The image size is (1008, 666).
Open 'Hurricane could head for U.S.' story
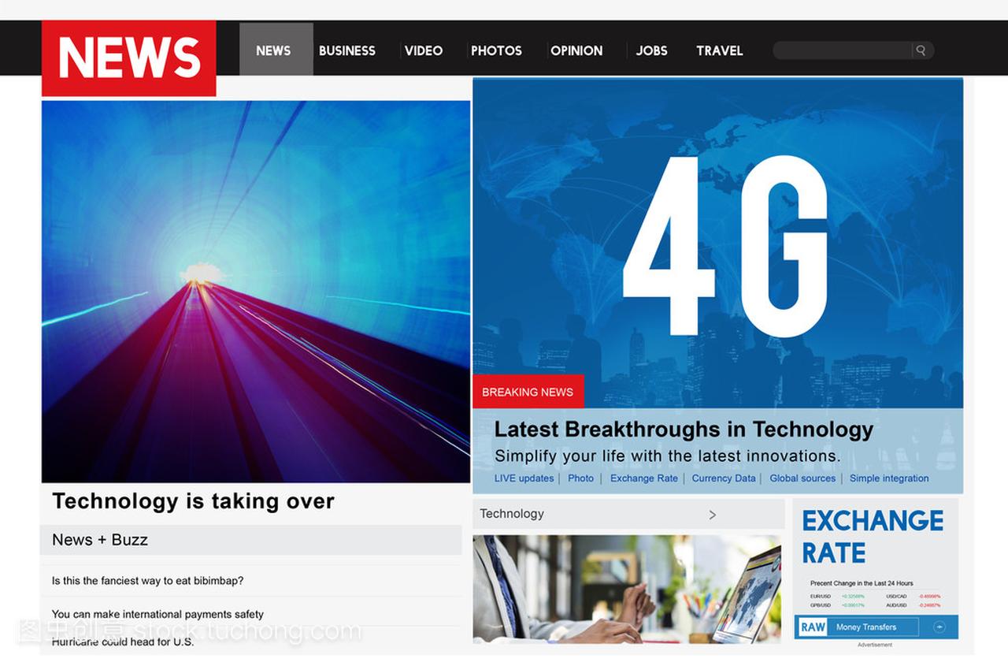pos(123,642)
